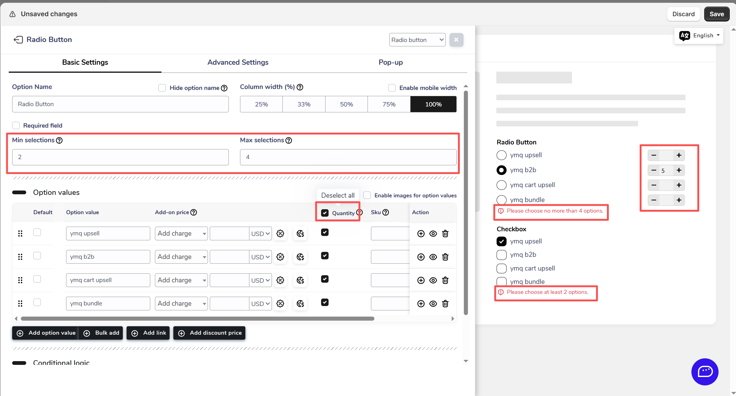Image resolution: width=736 pixels, height=396 pixels.
Task: Click the delete trash icon for ymq upsell
Action: (445, 233)
